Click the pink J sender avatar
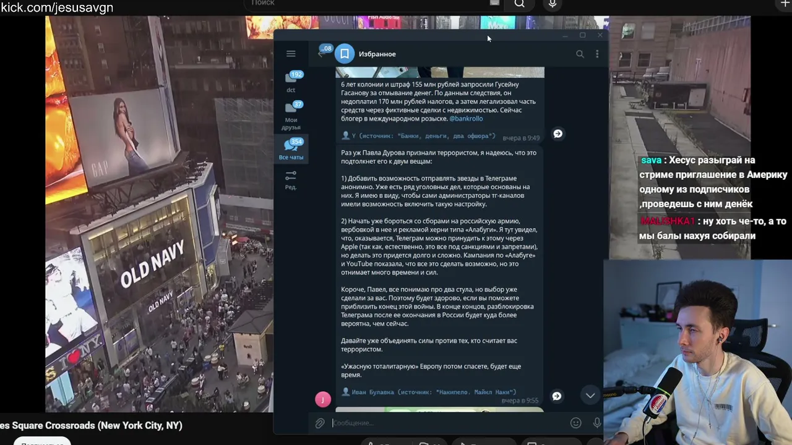The width and height of the screenshot is (792, 445). click(323, 399)
